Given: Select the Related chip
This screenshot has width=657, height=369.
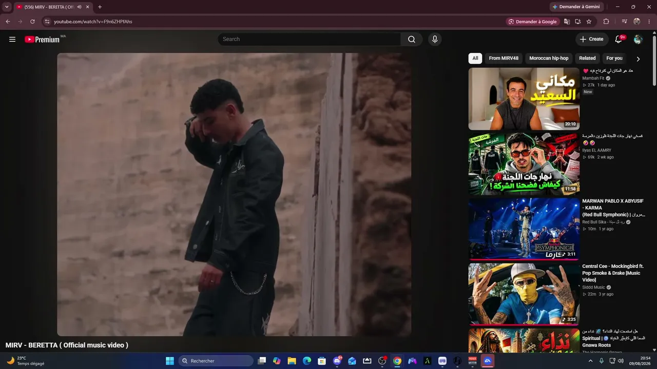Looking at the screenshot, I should click(x=587, y=58).
